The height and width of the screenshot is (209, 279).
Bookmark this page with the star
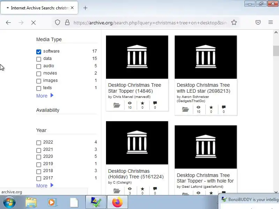[234, 22]
